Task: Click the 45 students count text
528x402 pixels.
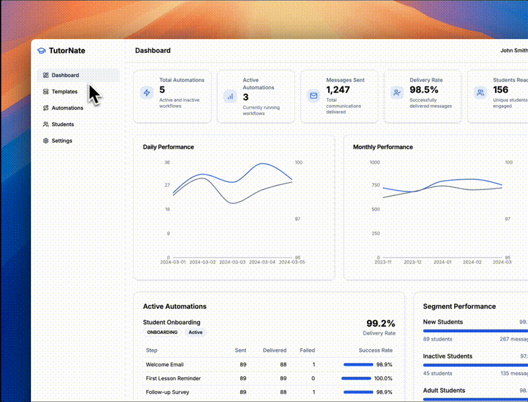Action: tap(438, 374)
